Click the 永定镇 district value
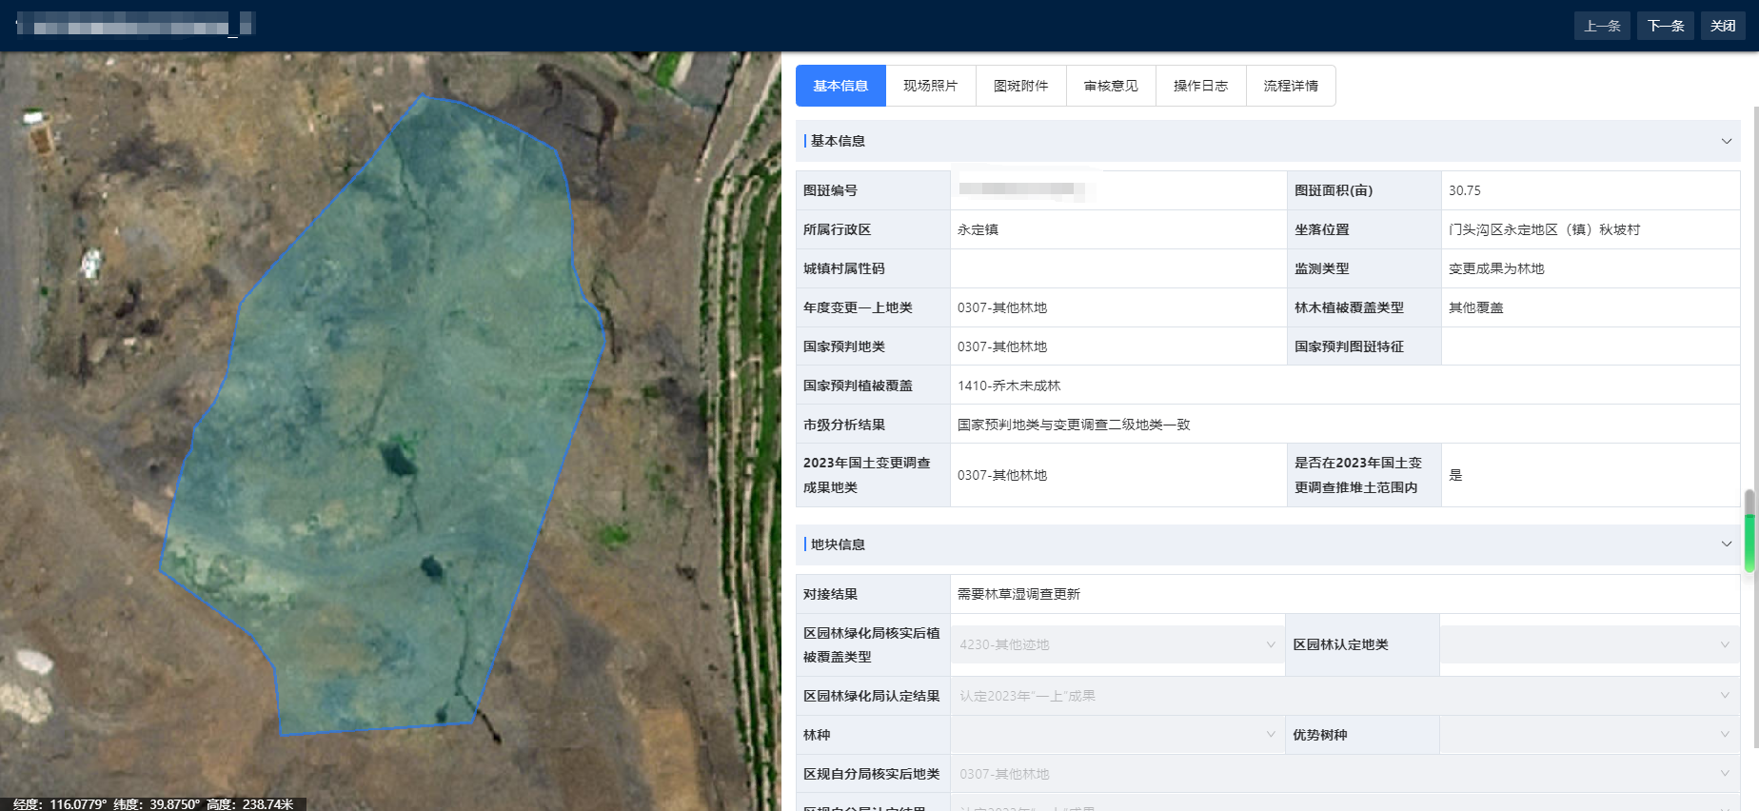The height and width of the screenshot is (811, 1759). click(978, 229)
